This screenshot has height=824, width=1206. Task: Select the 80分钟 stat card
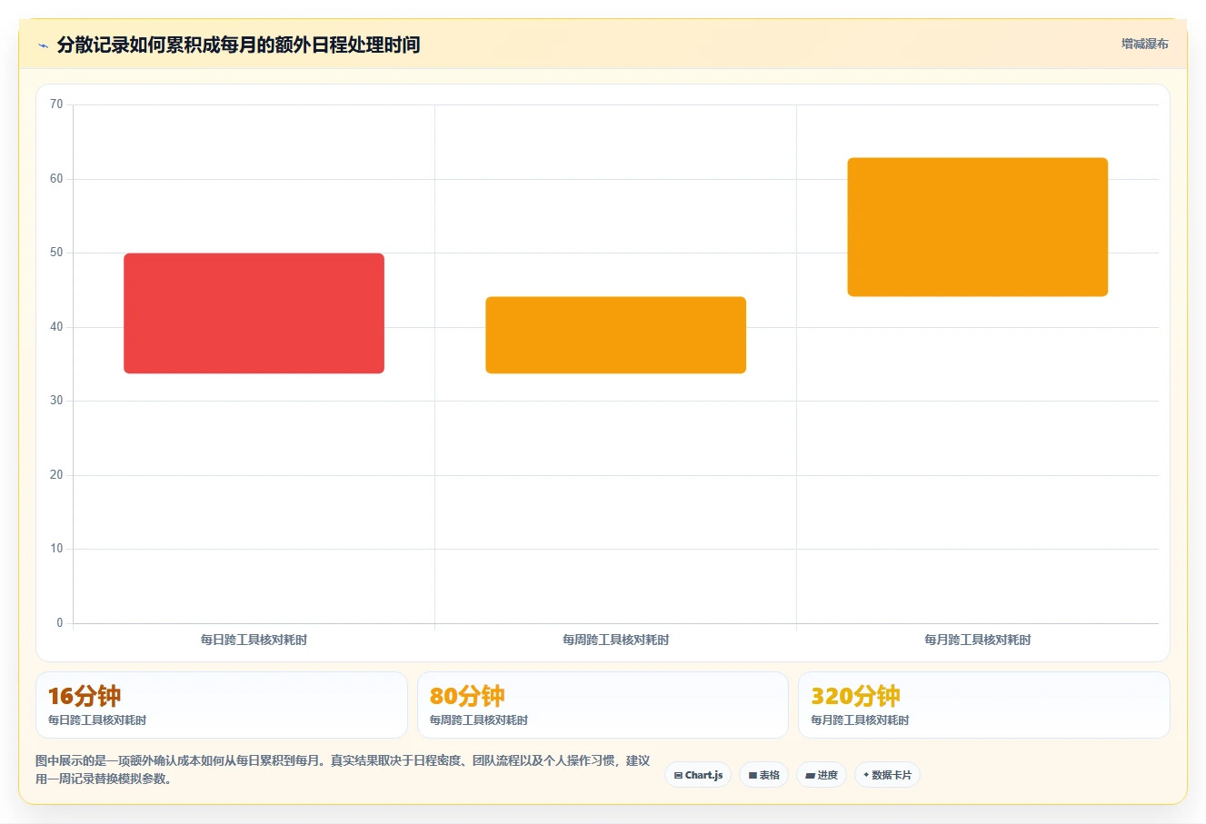603,705
